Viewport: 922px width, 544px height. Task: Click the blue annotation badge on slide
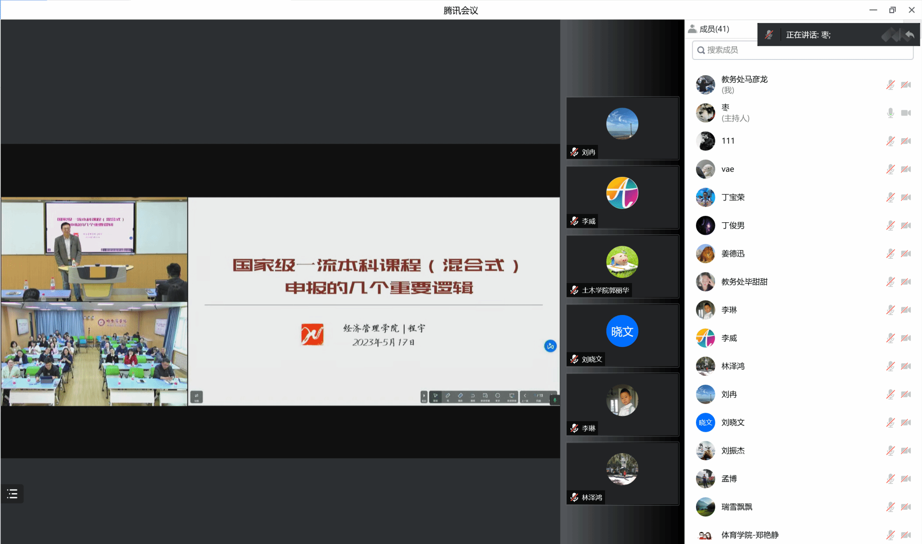pyautogui.click(x=550, y=346)
